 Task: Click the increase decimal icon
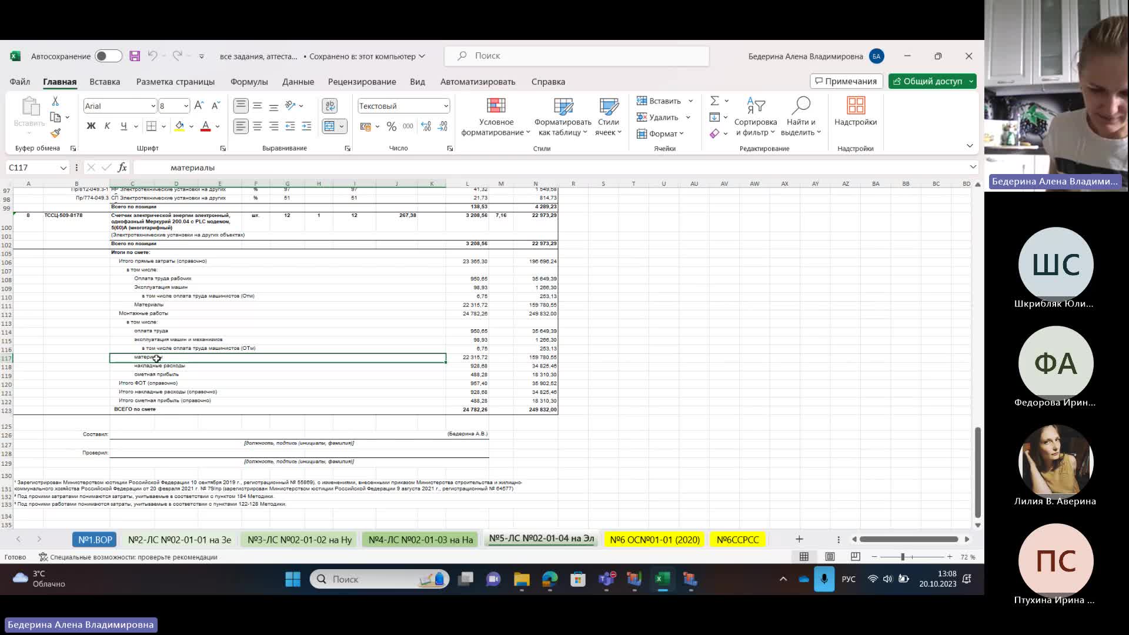pyautogui.click(x=426, y=126)
